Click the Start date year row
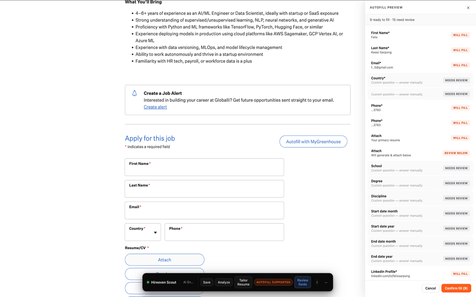476x297 pixels. tap(421, 228)
